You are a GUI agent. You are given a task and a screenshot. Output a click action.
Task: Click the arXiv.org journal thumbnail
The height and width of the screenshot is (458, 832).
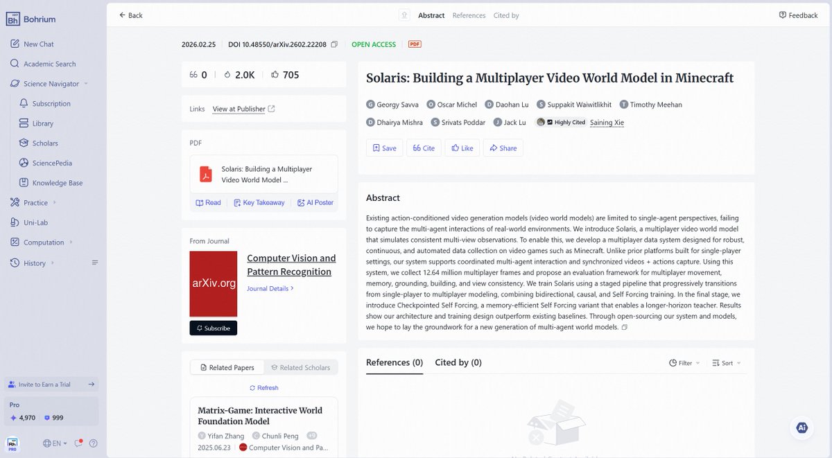tap(214, 284)
